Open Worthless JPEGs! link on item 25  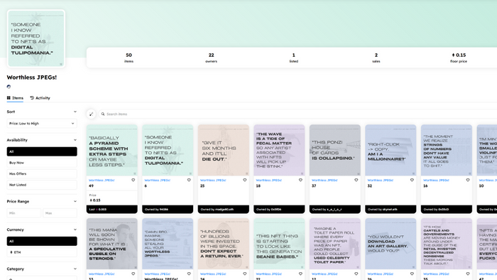point(213,180)
